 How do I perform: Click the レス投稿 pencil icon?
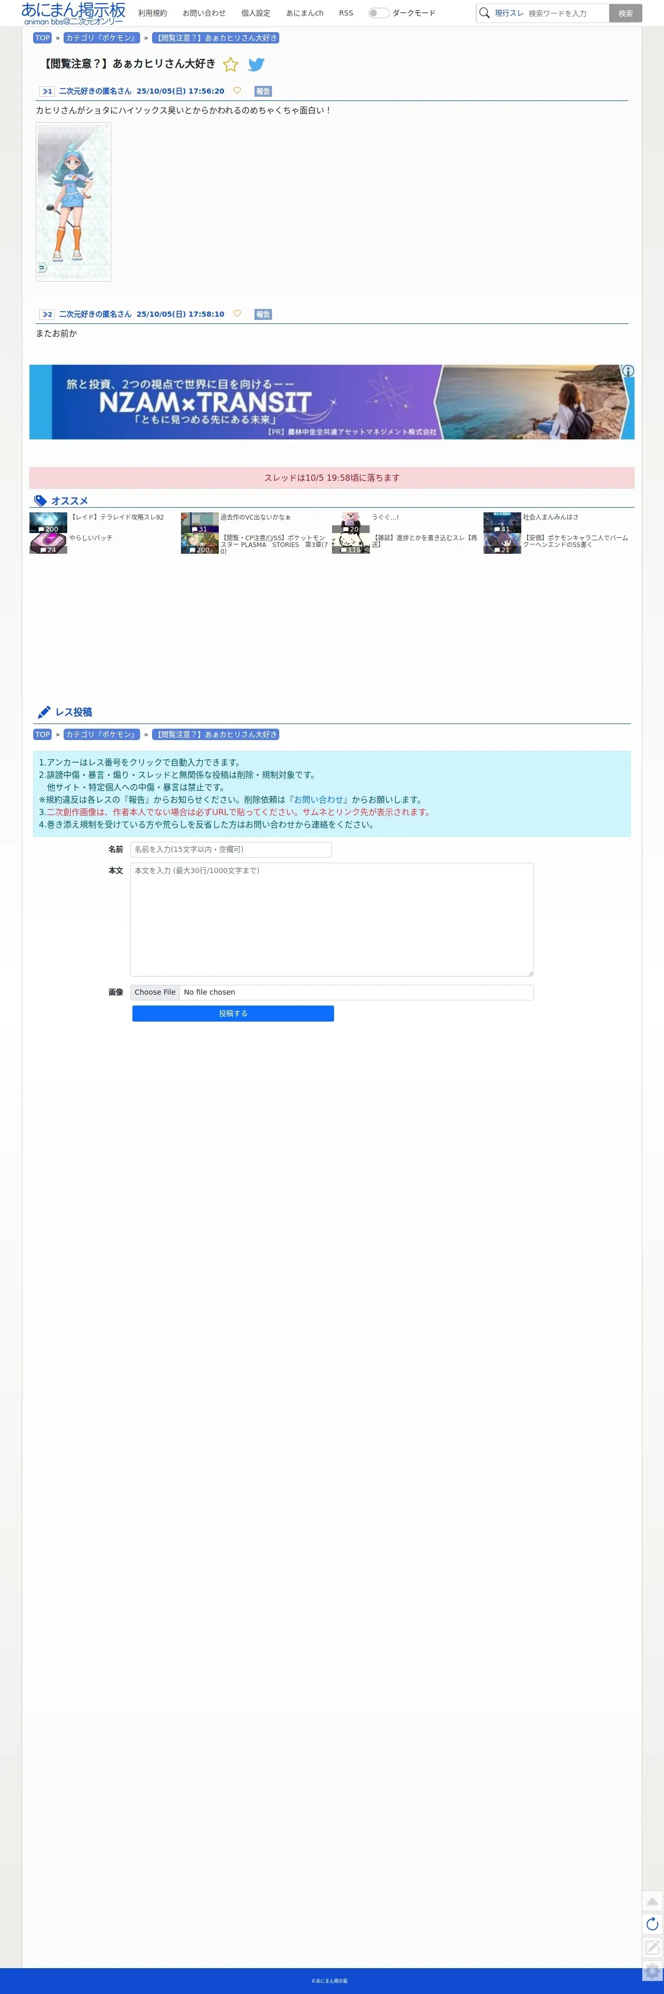(x=44, y=712)
